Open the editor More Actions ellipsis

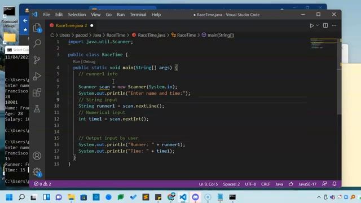[x=334, y=25]
